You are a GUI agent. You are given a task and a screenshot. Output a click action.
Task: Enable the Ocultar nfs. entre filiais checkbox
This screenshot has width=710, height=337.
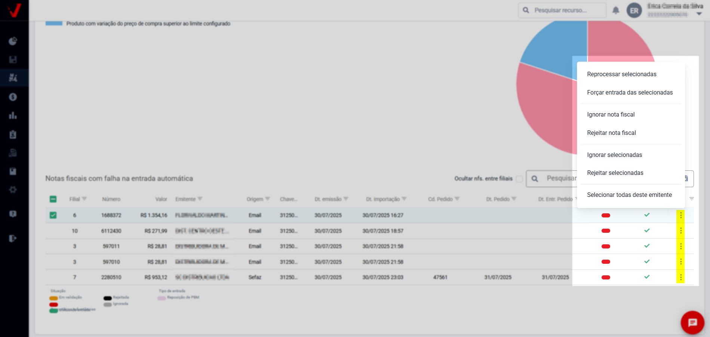tap(519, 179)
